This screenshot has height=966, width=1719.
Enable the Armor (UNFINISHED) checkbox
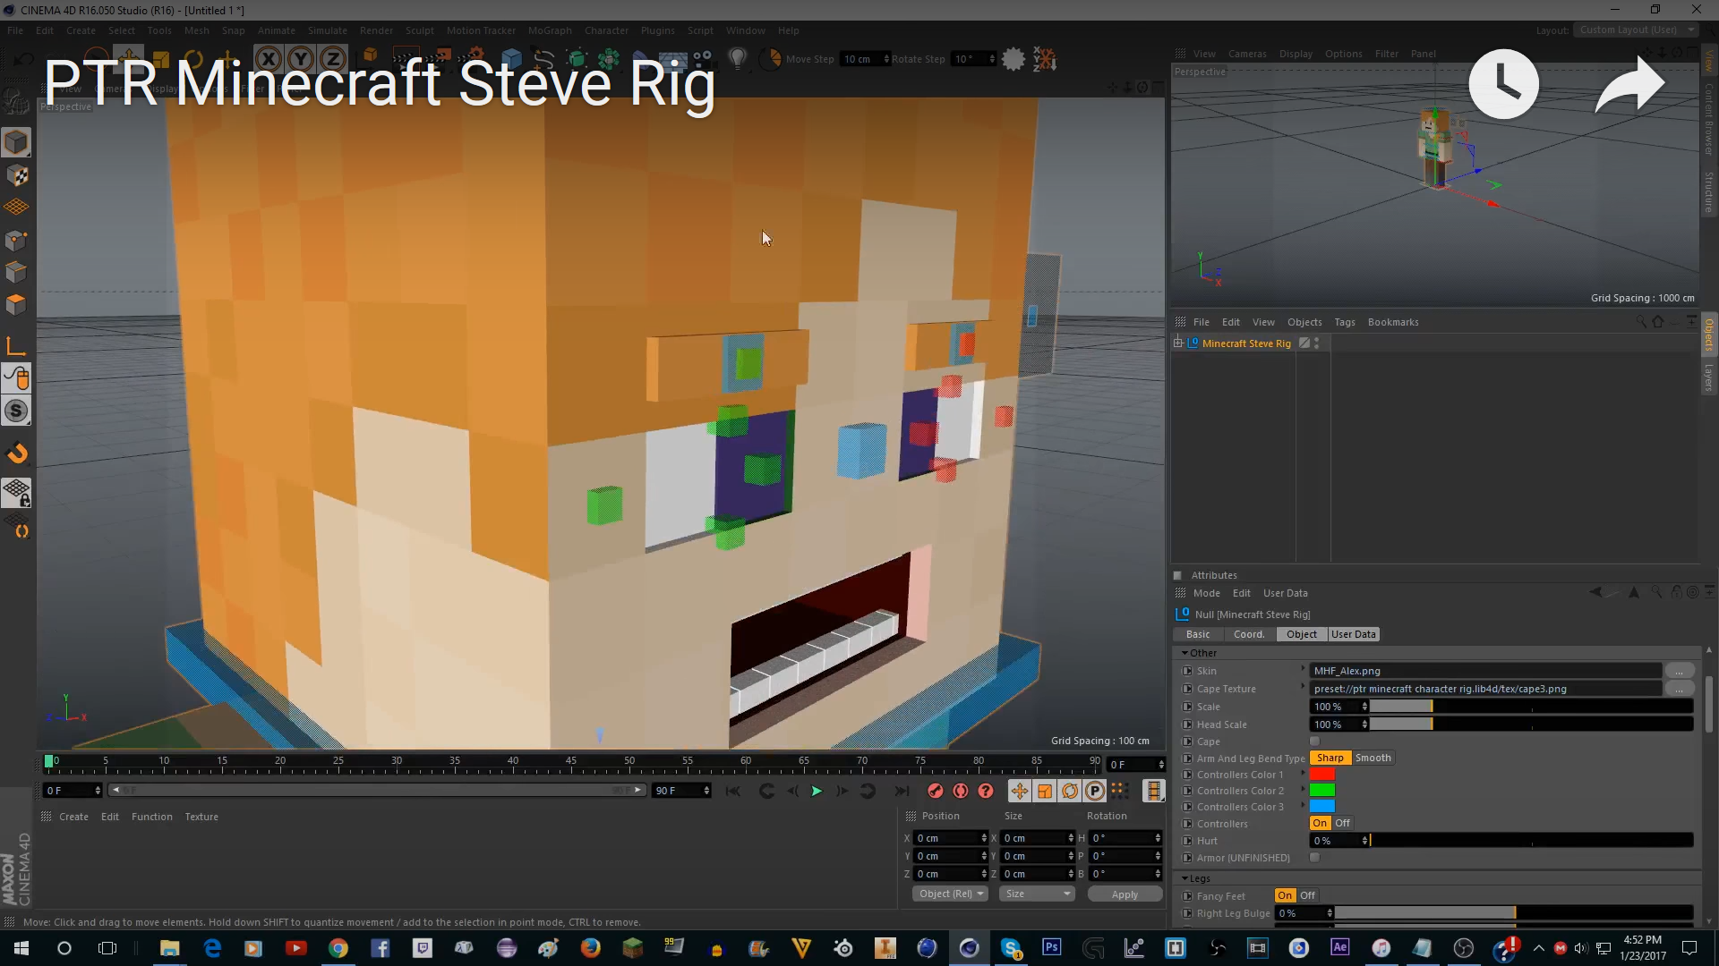tap(1314, 858)
